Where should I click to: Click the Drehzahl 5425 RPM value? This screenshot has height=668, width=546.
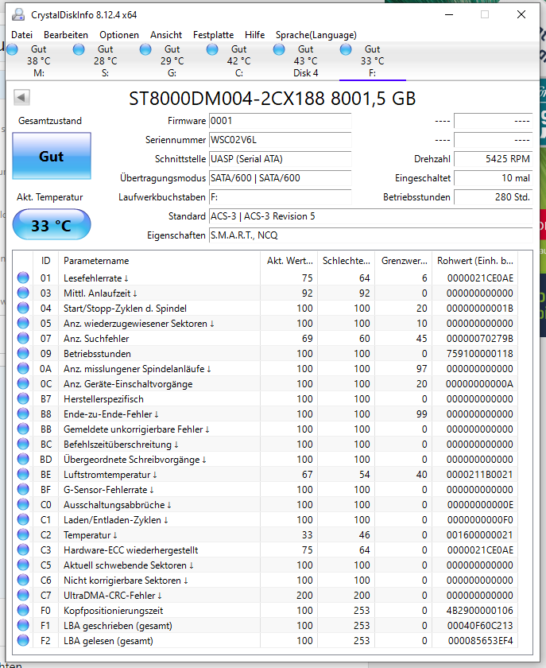[494, 159]
